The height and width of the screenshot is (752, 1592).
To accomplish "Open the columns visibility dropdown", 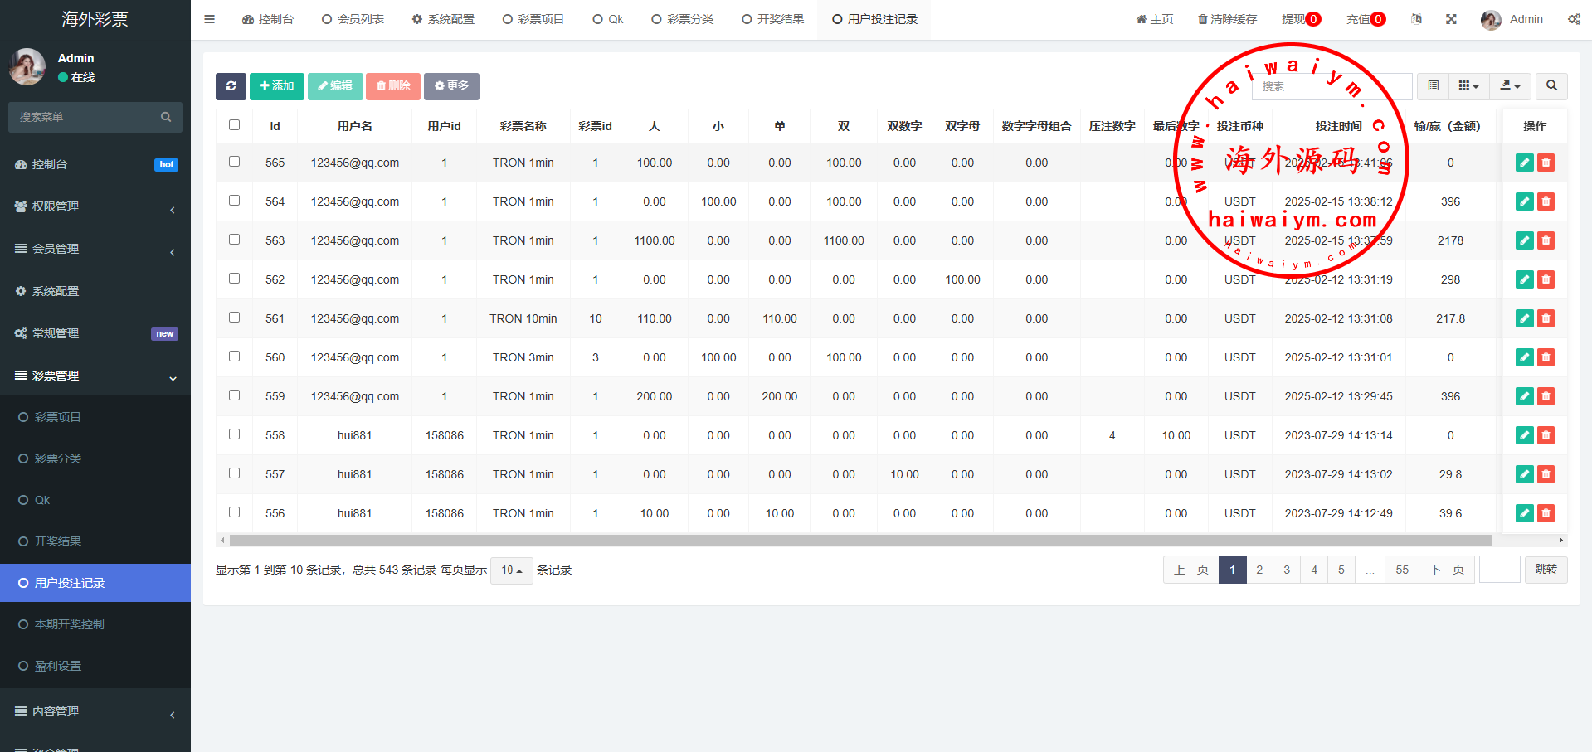I will point(1468,86).
